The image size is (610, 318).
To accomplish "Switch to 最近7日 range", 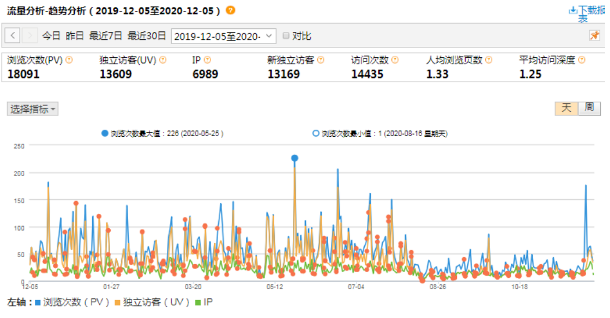I will pos(106,36).
